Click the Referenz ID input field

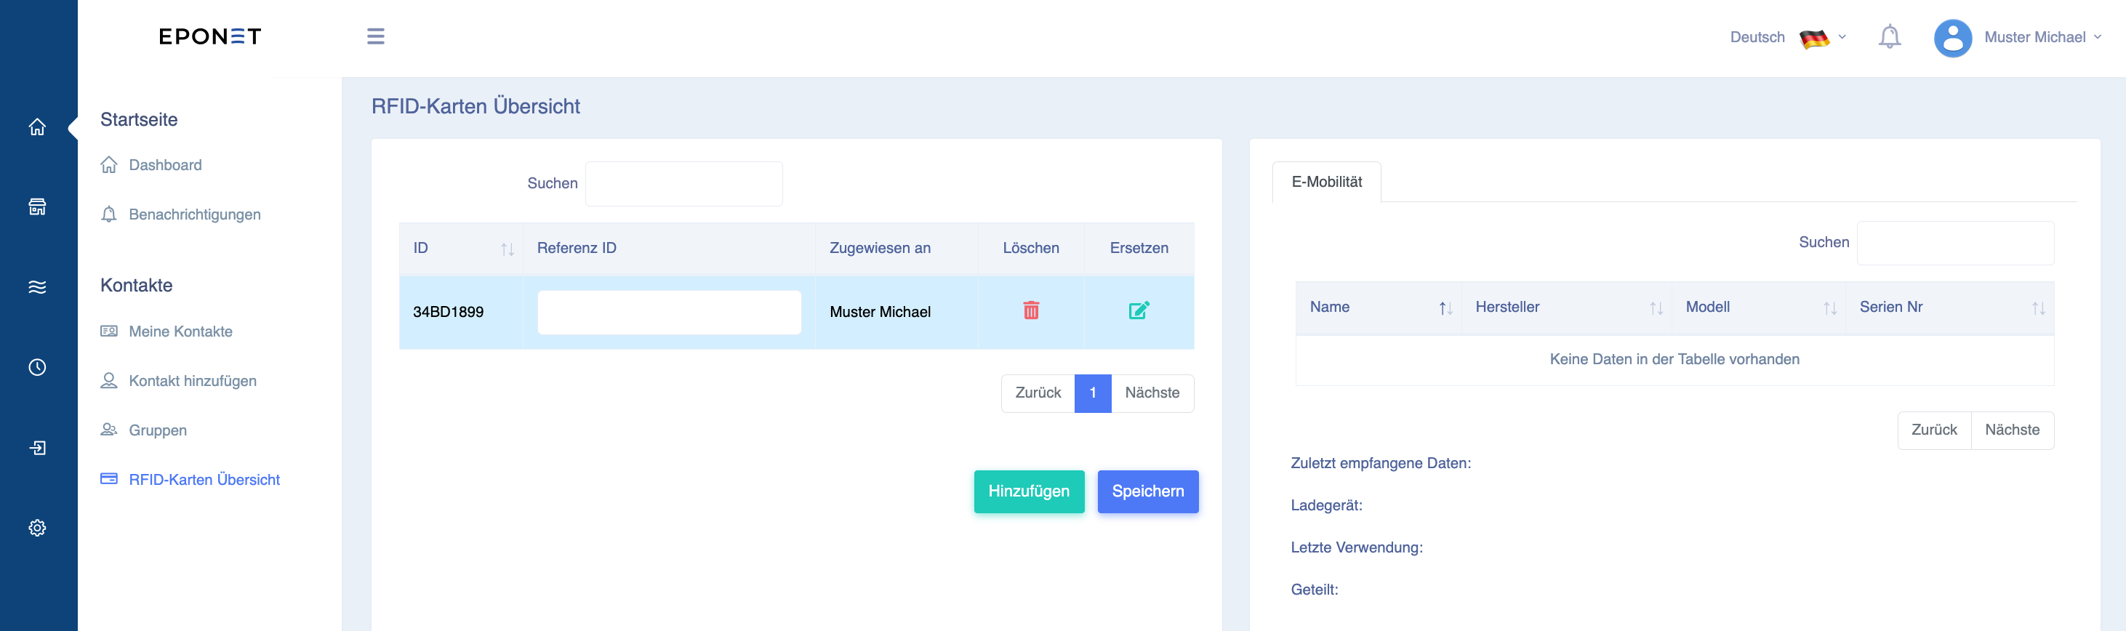pos(668,312)
